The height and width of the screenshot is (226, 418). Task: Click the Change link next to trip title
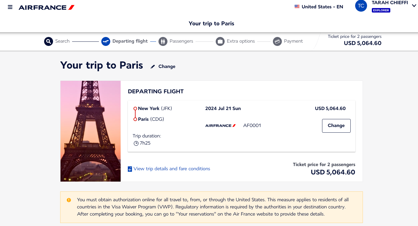click(x=167, y=66)
